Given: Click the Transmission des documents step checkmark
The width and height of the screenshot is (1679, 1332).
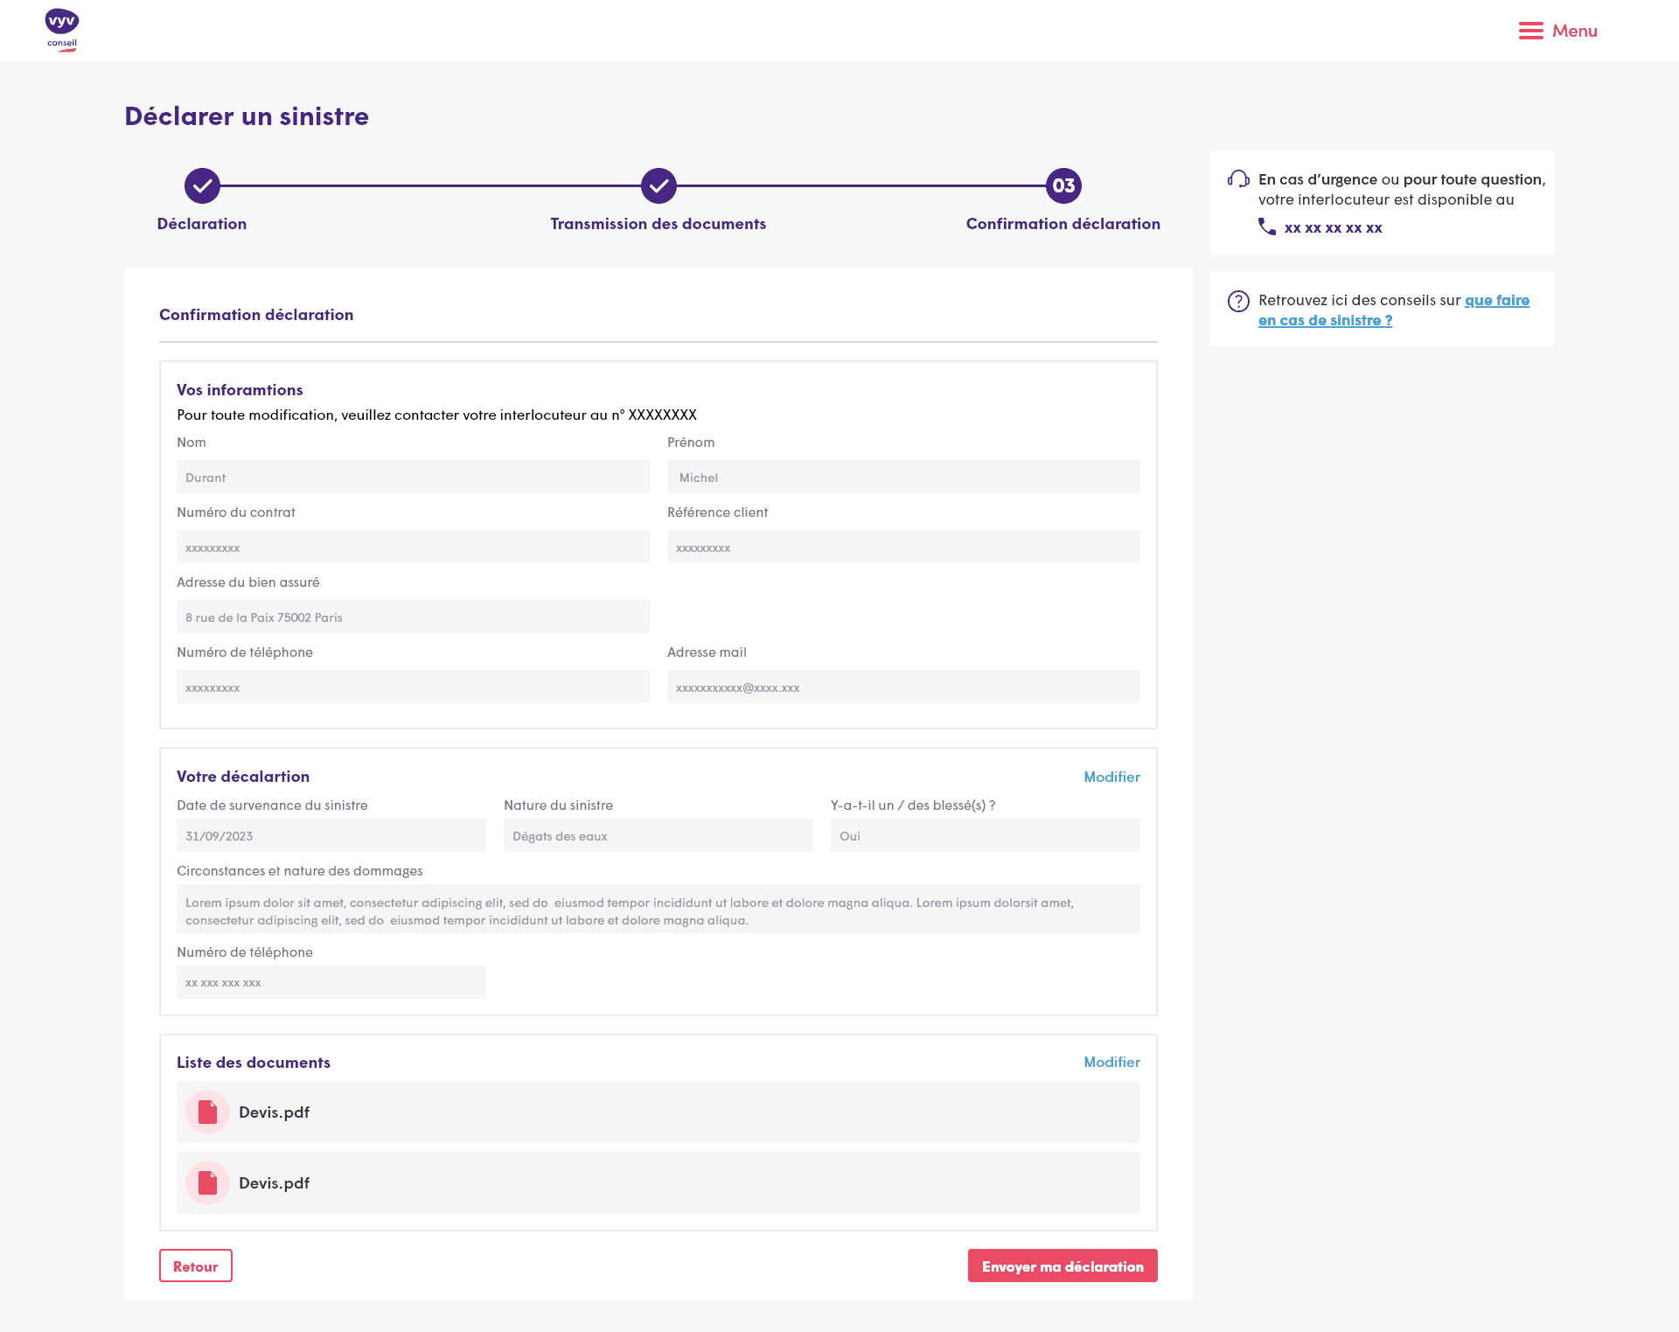Looking at the screenshot, I should pyautogui.click(x=658, y=185).
